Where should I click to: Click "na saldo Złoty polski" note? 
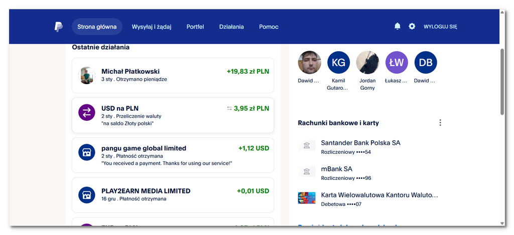(127, 123)
